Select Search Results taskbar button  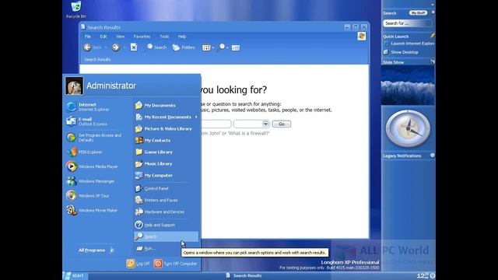point(244,275)
